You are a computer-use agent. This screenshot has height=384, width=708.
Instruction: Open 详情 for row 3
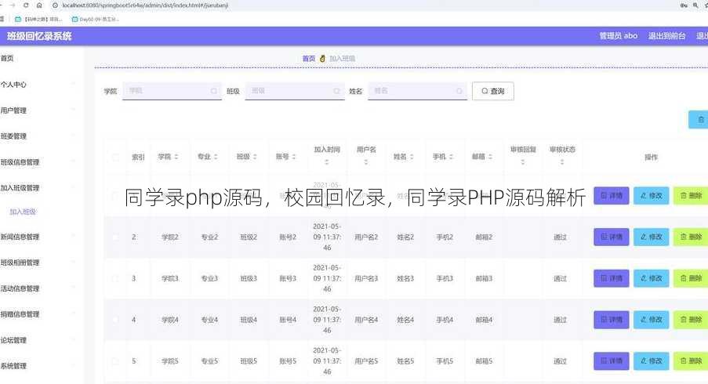(x=612, y=278)
